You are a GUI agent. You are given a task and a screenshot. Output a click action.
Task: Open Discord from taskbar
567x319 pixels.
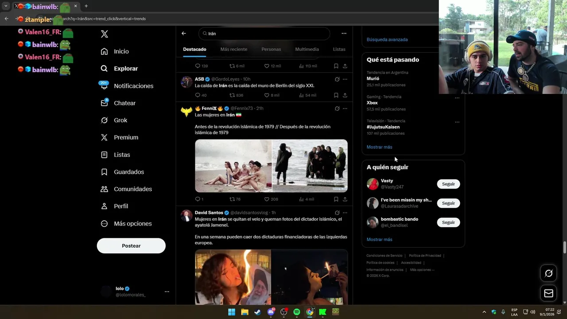(x=271, y=312)
